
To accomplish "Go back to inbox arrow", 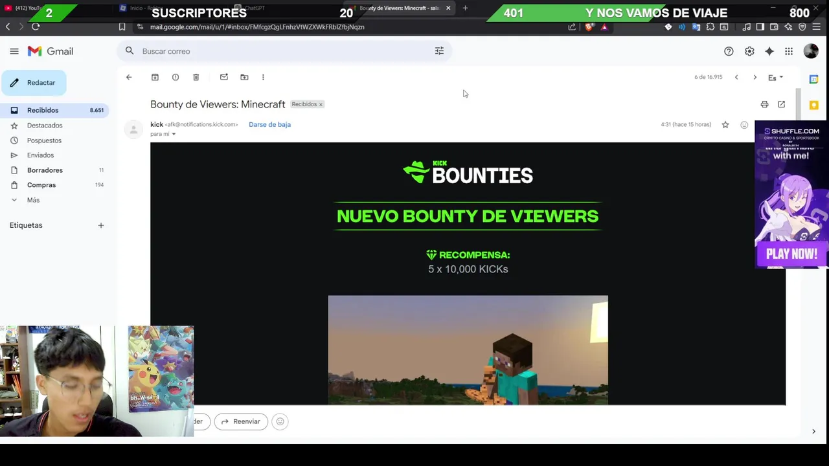I will [x=129, y=77].
